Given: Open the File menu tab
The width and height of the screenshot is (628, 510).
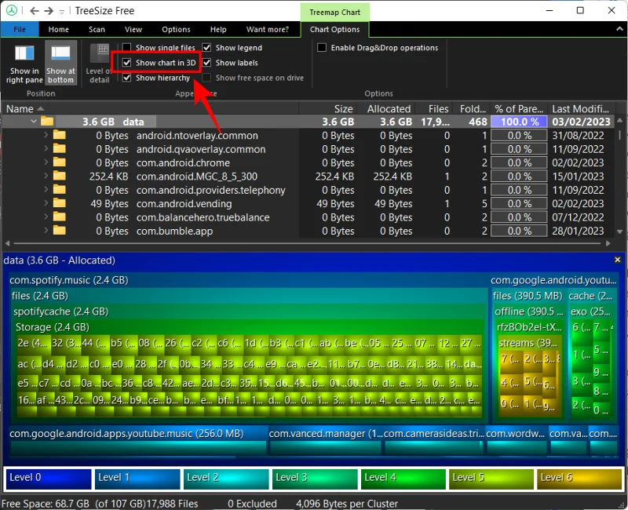Looking at the screenshot, I should 19,29.
